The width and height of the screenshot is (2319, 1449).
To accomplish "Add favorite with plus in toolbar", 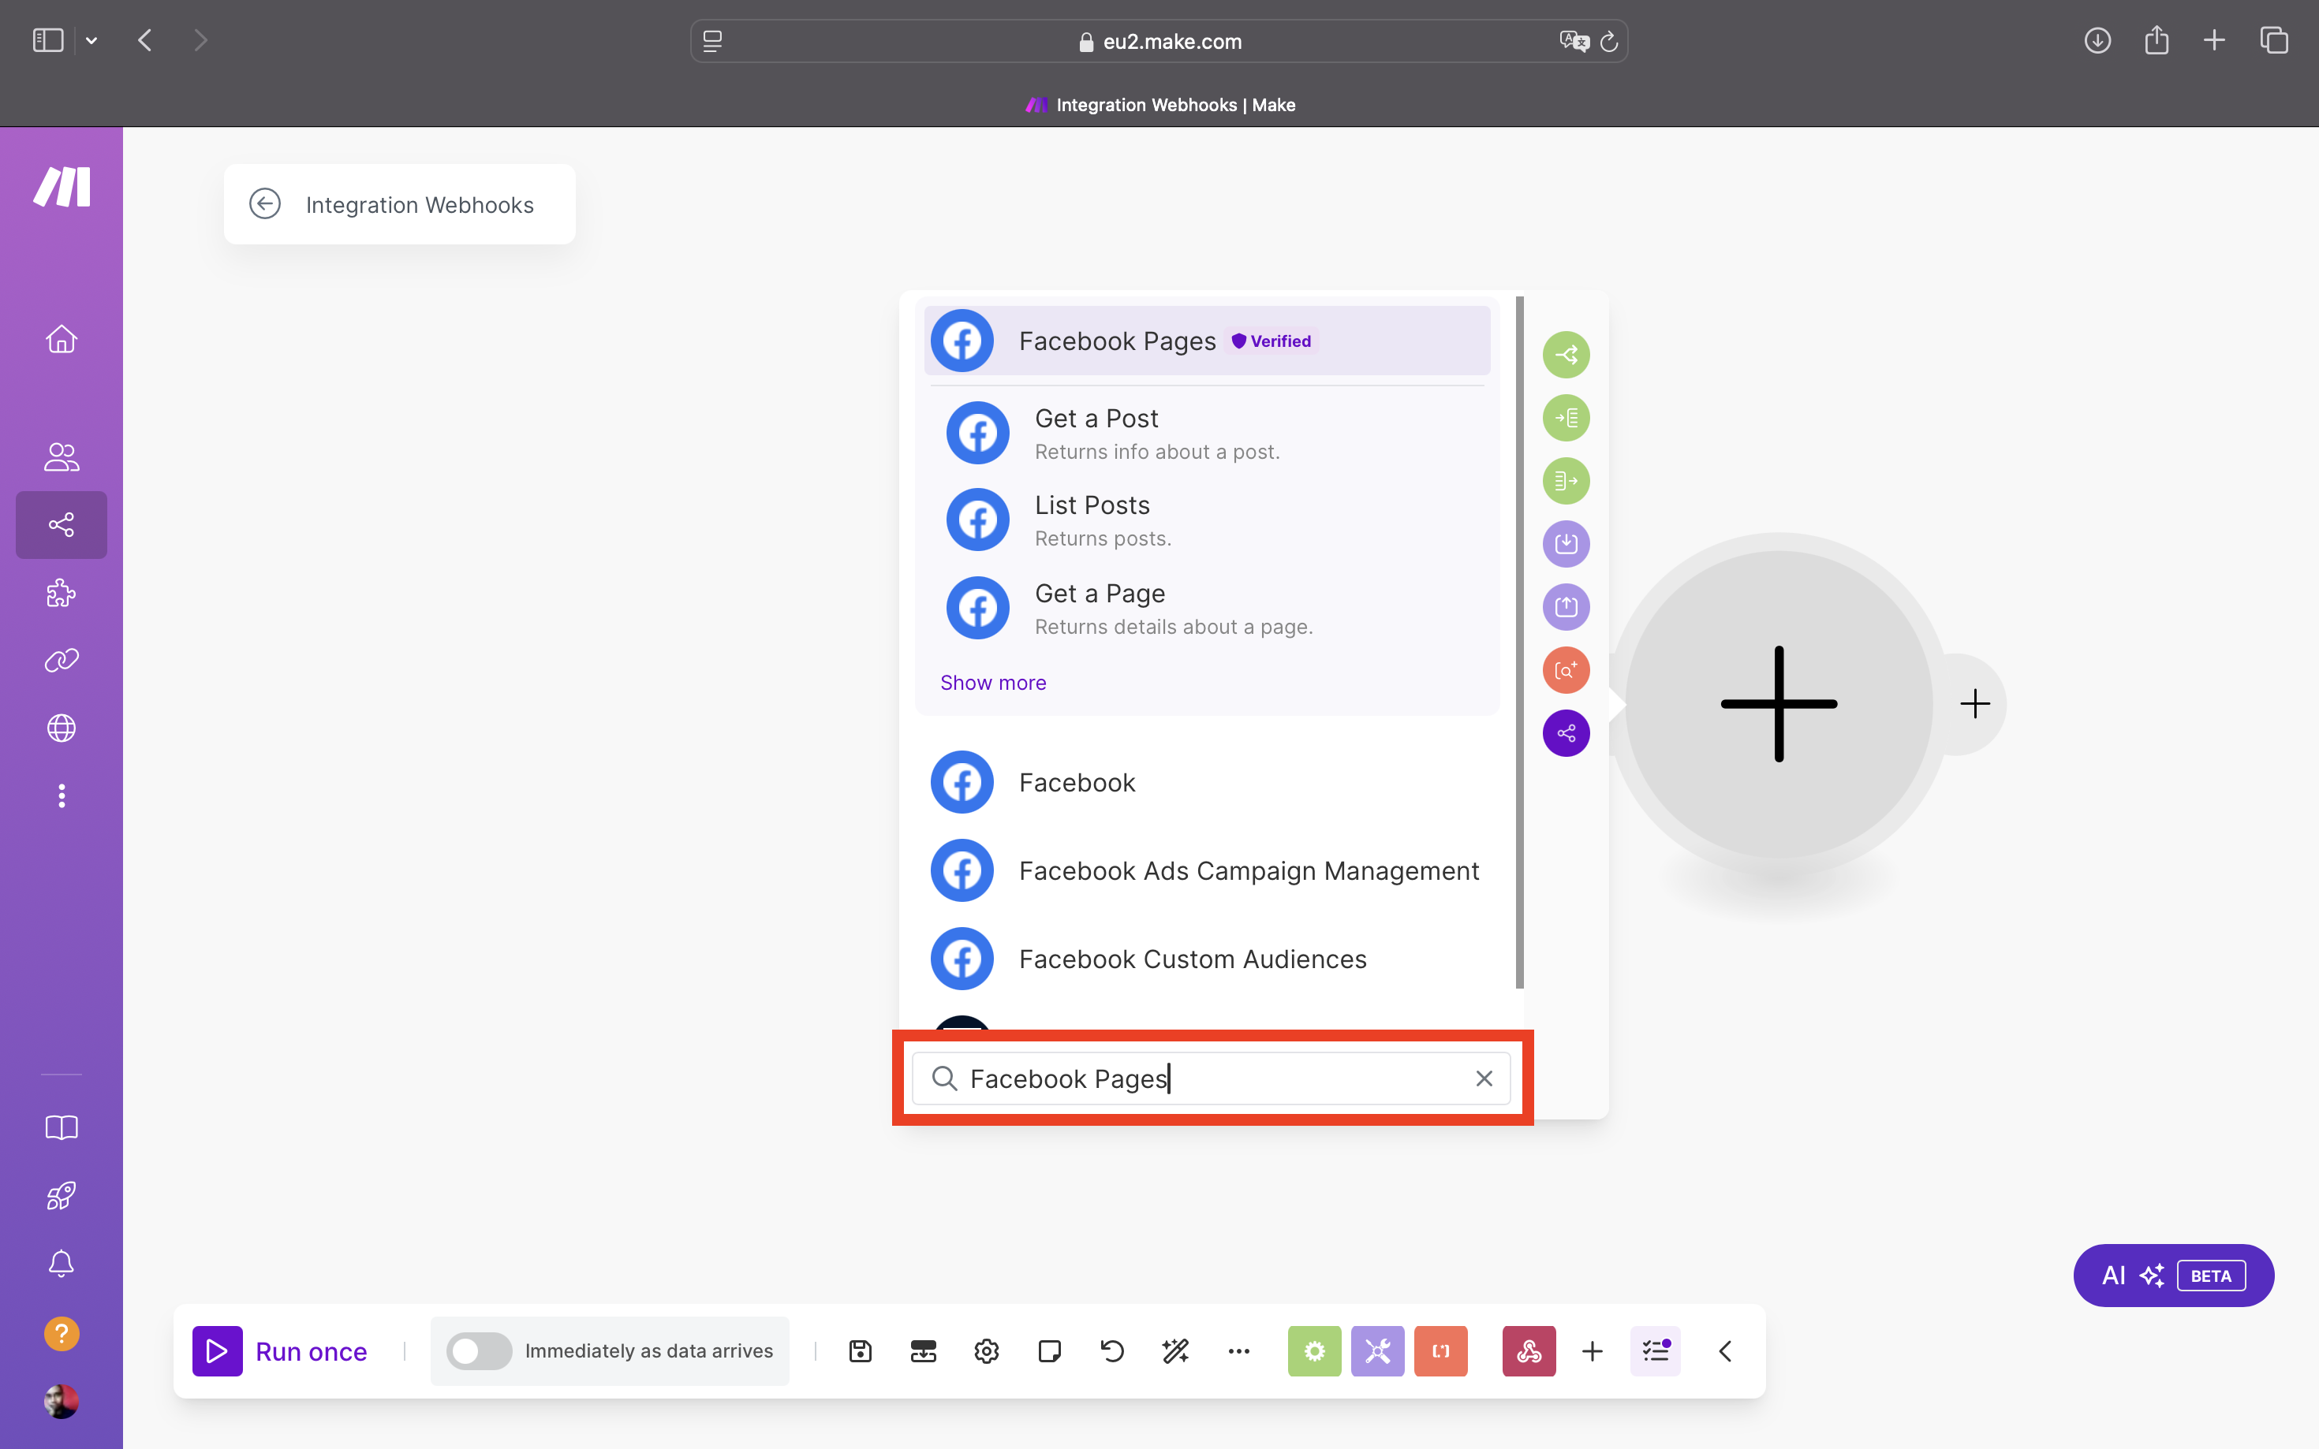I will coord(1593,1351).
